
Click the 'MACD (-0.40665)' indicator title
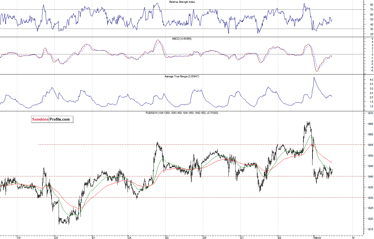click(182, 39)
